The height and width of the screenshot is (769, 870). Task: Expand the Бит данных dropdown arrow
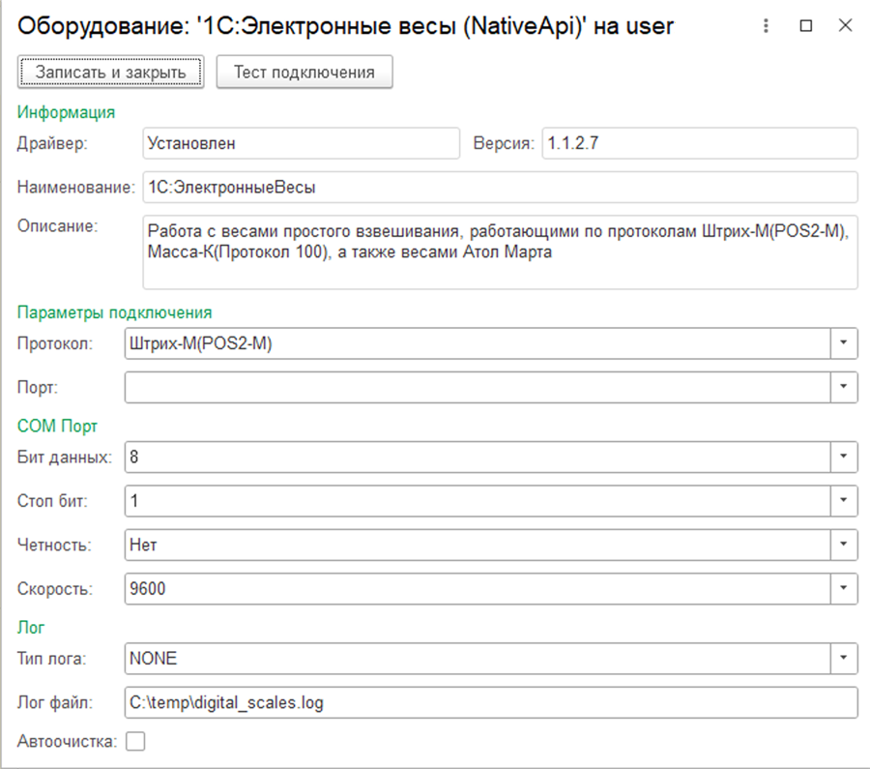click(x=843, y=457)
